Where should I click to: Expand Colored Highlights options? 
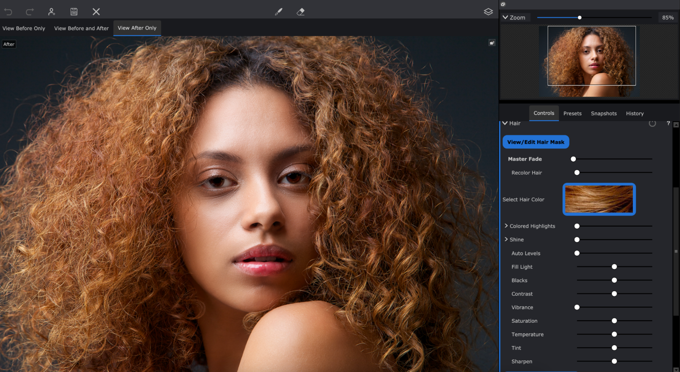point(506,226)
